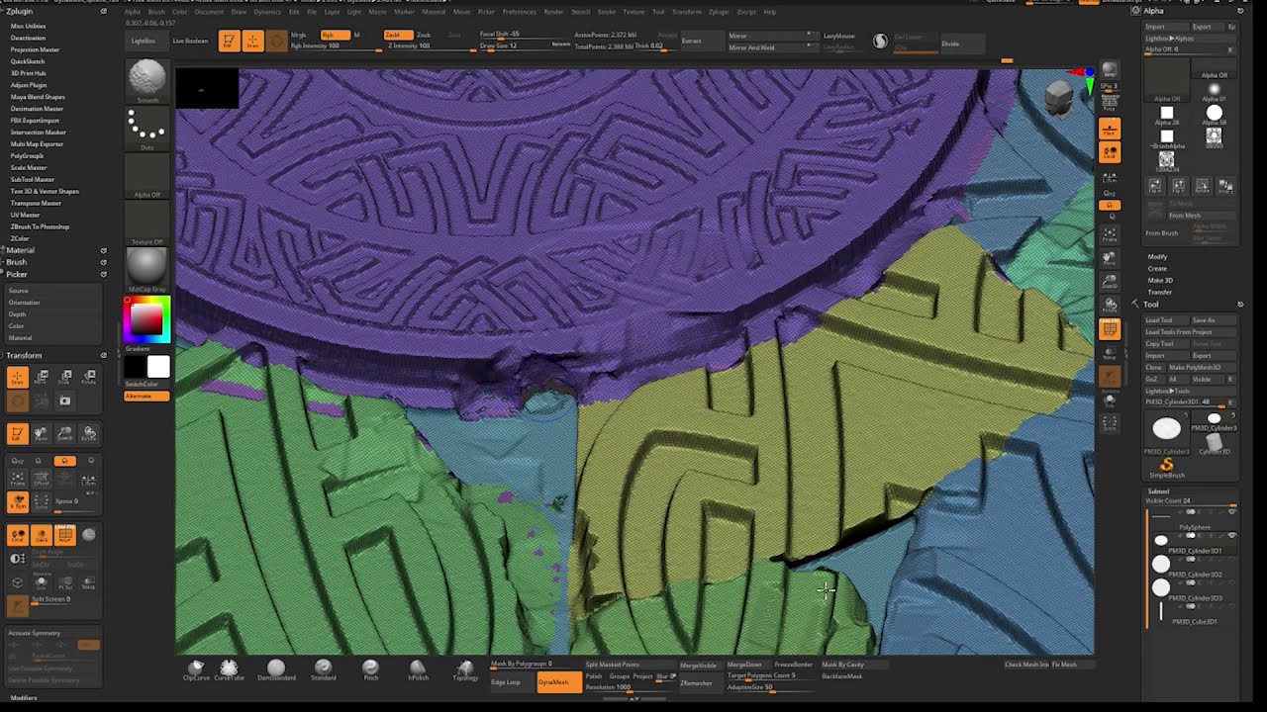Screen dimensions: 1267x712
Task: Click the Decimation Master plugin entry
Action: click(x=37, y=109)
